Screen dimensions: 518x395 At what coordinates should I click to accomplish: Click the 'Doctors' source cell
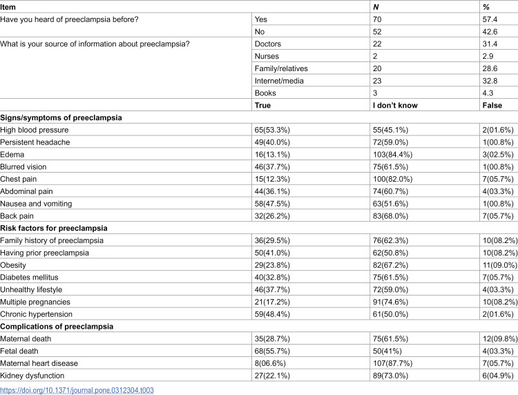(268, 44)
